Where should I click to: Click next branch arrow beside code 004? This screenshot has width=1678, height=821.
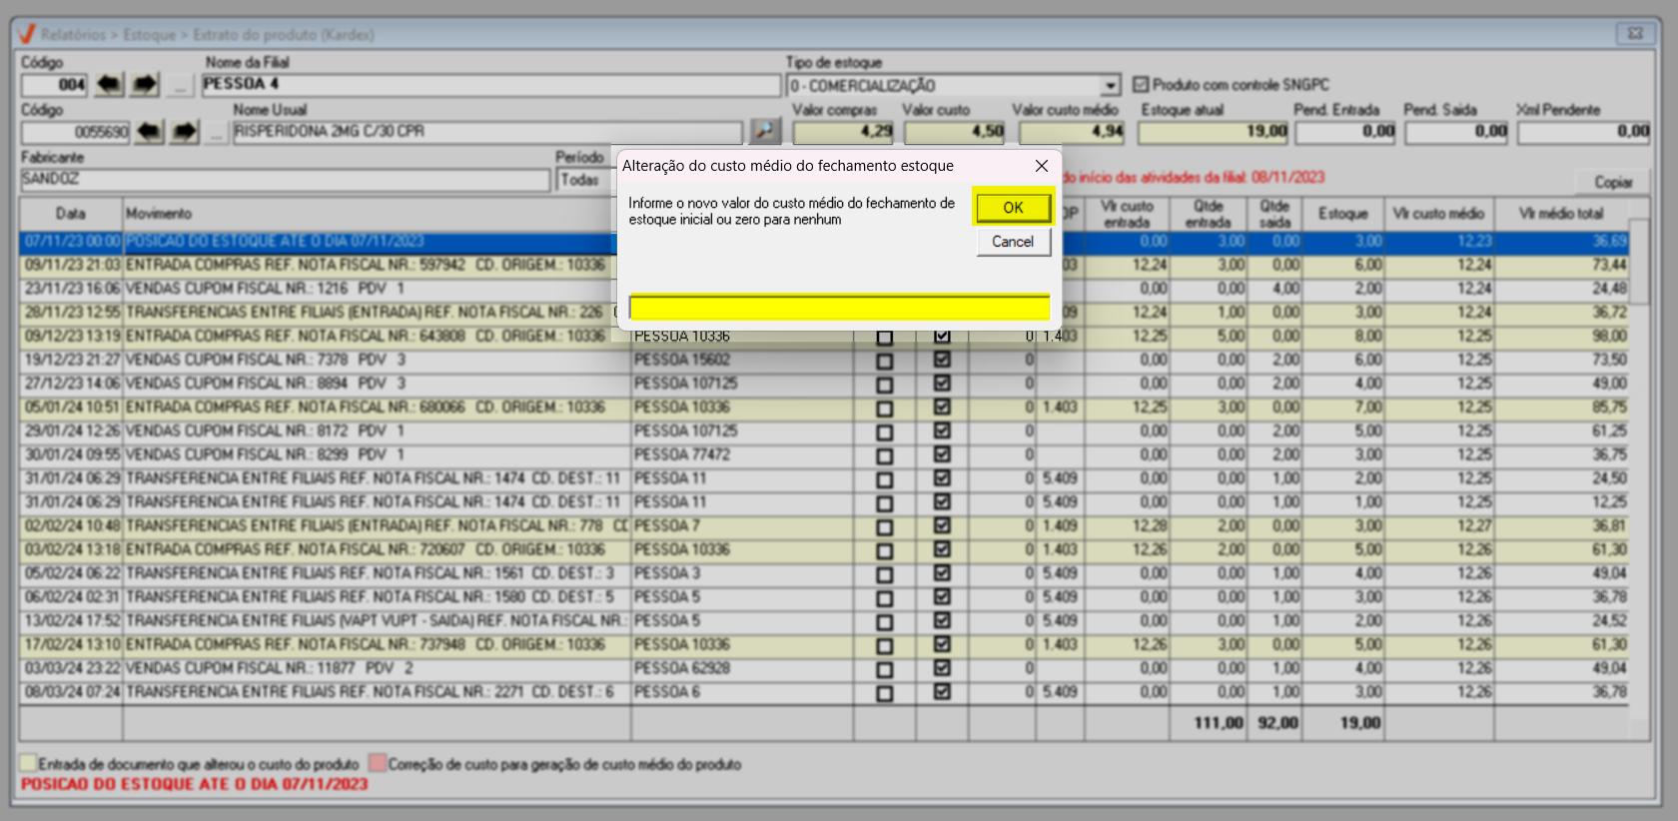[x=145, y=85]
